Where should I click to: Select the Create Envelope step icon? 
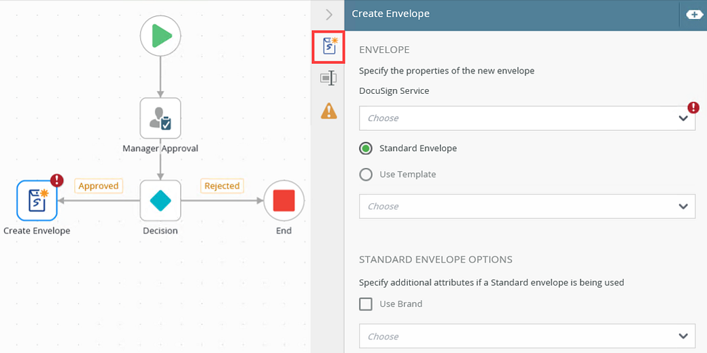(37, 201)
